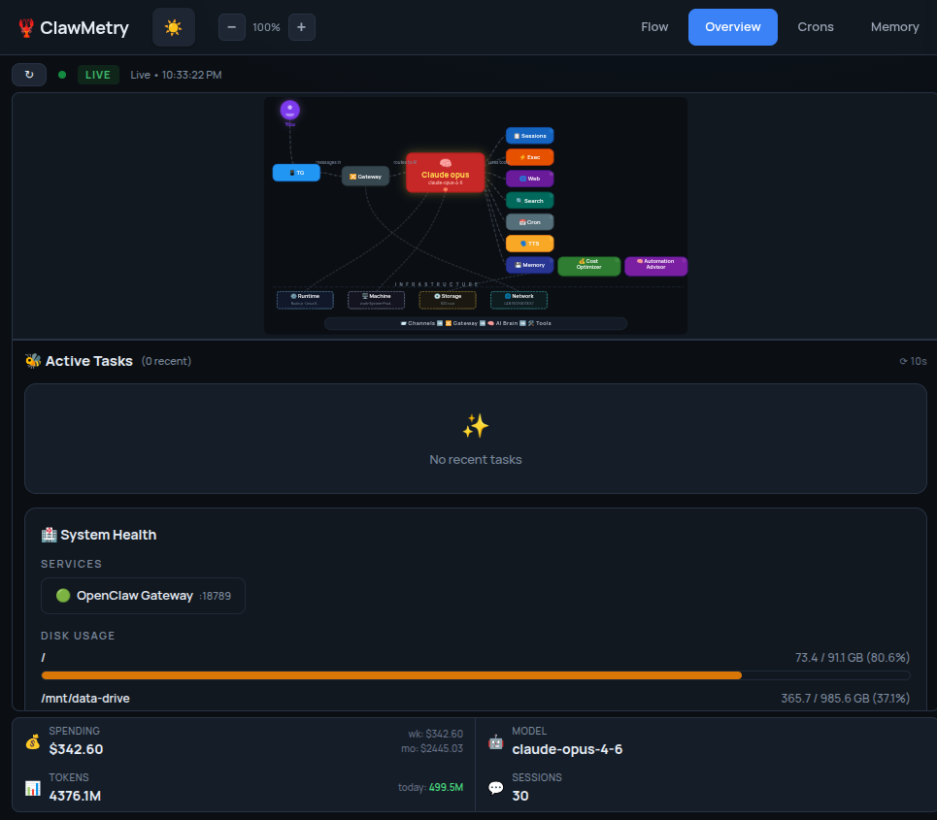The image size is (937, 820).
Task: Click the Claude opus brain node
Action: [445, 172]
